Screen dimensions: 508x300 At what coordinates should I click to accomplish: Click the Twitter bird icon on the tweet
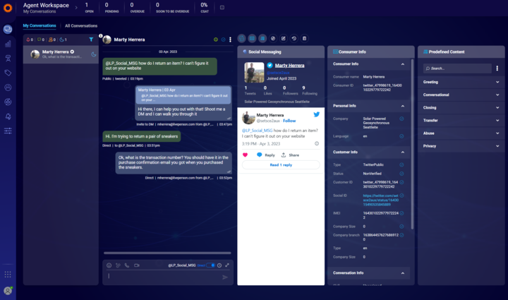tap(317, 114)
